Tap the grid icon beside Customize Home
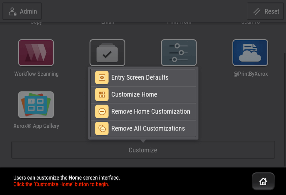The height and width of the screenshot is (195, 286). pos(102,94)
